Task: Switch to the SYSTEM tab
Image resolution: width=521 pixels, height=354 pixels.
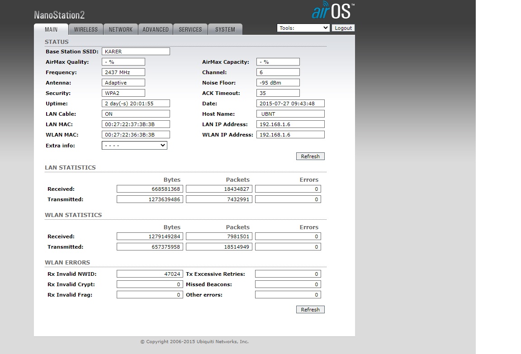Action: pyautogui.click(x=225, y=29)
